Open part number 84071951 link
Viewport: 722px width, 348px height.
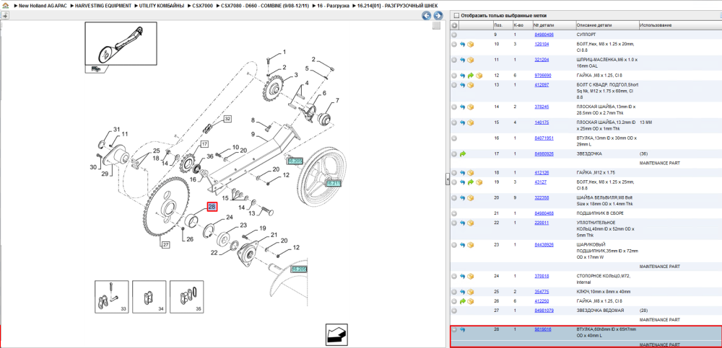544,138
